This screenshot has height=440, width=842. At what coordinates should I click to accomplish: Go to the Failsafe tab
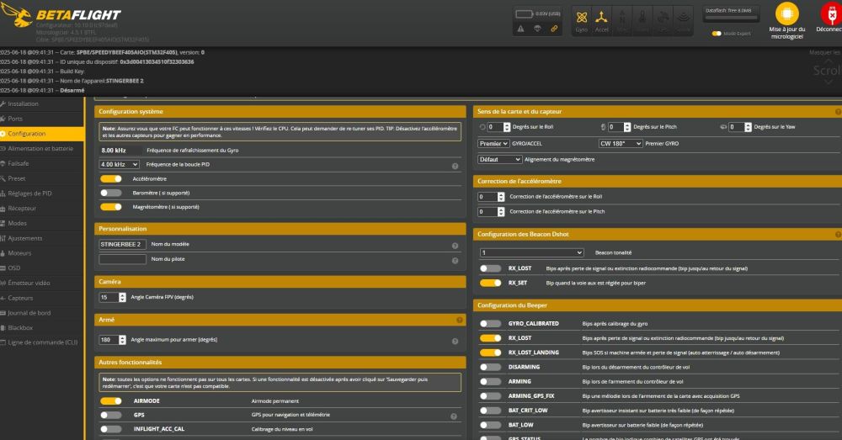[x=19, y=163]
